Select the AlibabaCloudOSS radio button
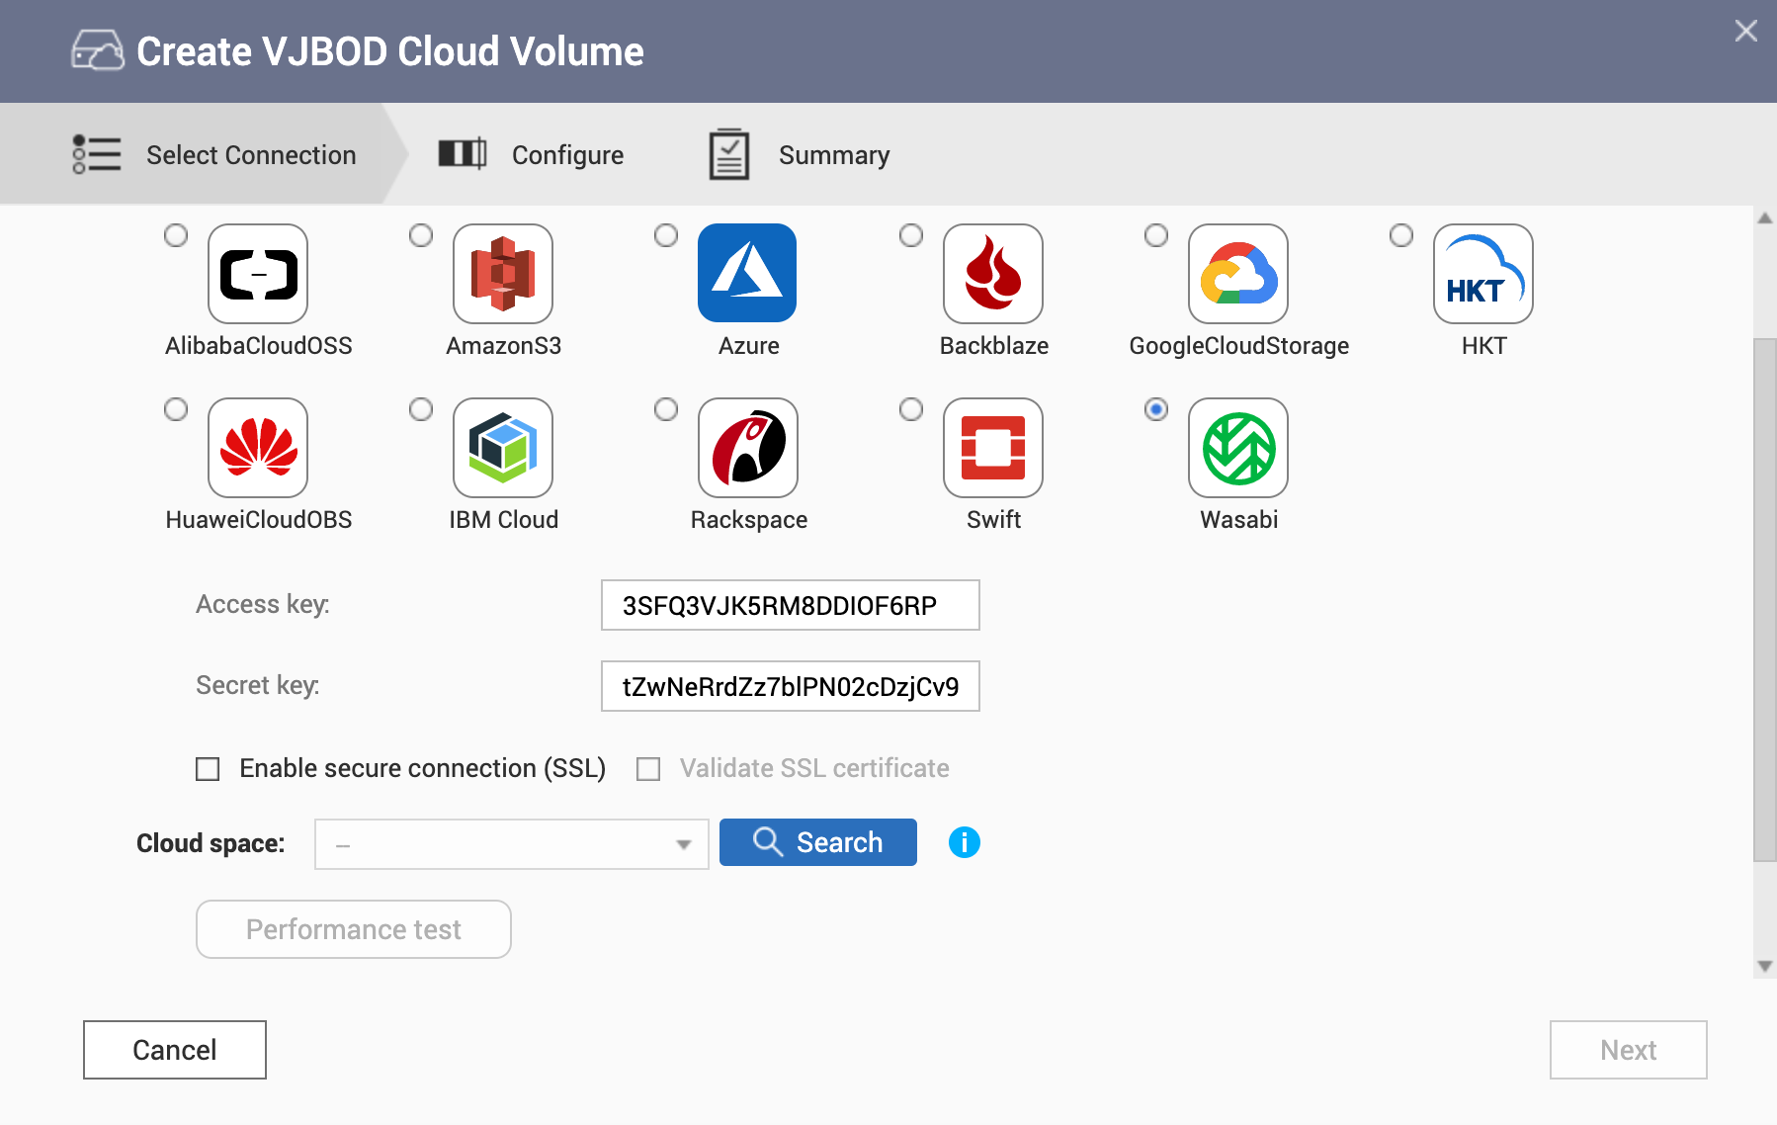Viewport: 1777px width, 1125px height. pyautogui.click(x=176, y=235)
